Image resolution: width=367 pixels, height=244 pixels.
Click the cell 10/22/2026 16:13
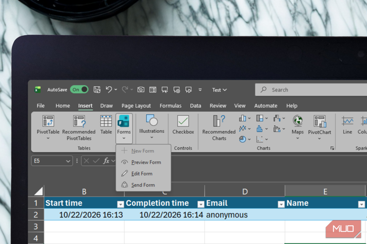pos(84,215)
